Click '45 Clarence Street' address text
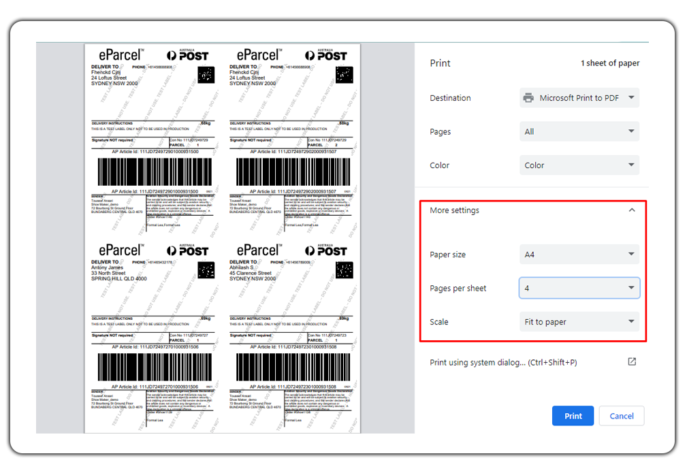Image resolution: width=687 pixels, height=473 pixels. tap(250, 273)
